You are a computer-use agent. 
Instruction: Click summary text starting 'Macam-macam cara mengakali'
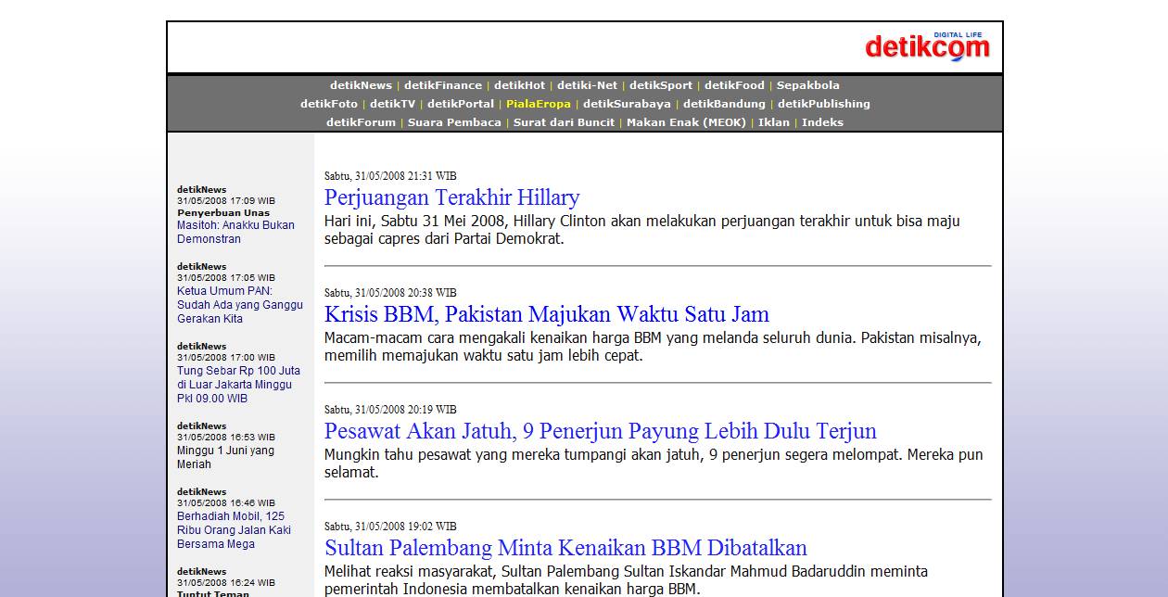coord(653,347)
